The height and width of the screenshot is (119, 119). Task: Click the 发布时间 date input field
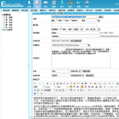tap(60, 41)
